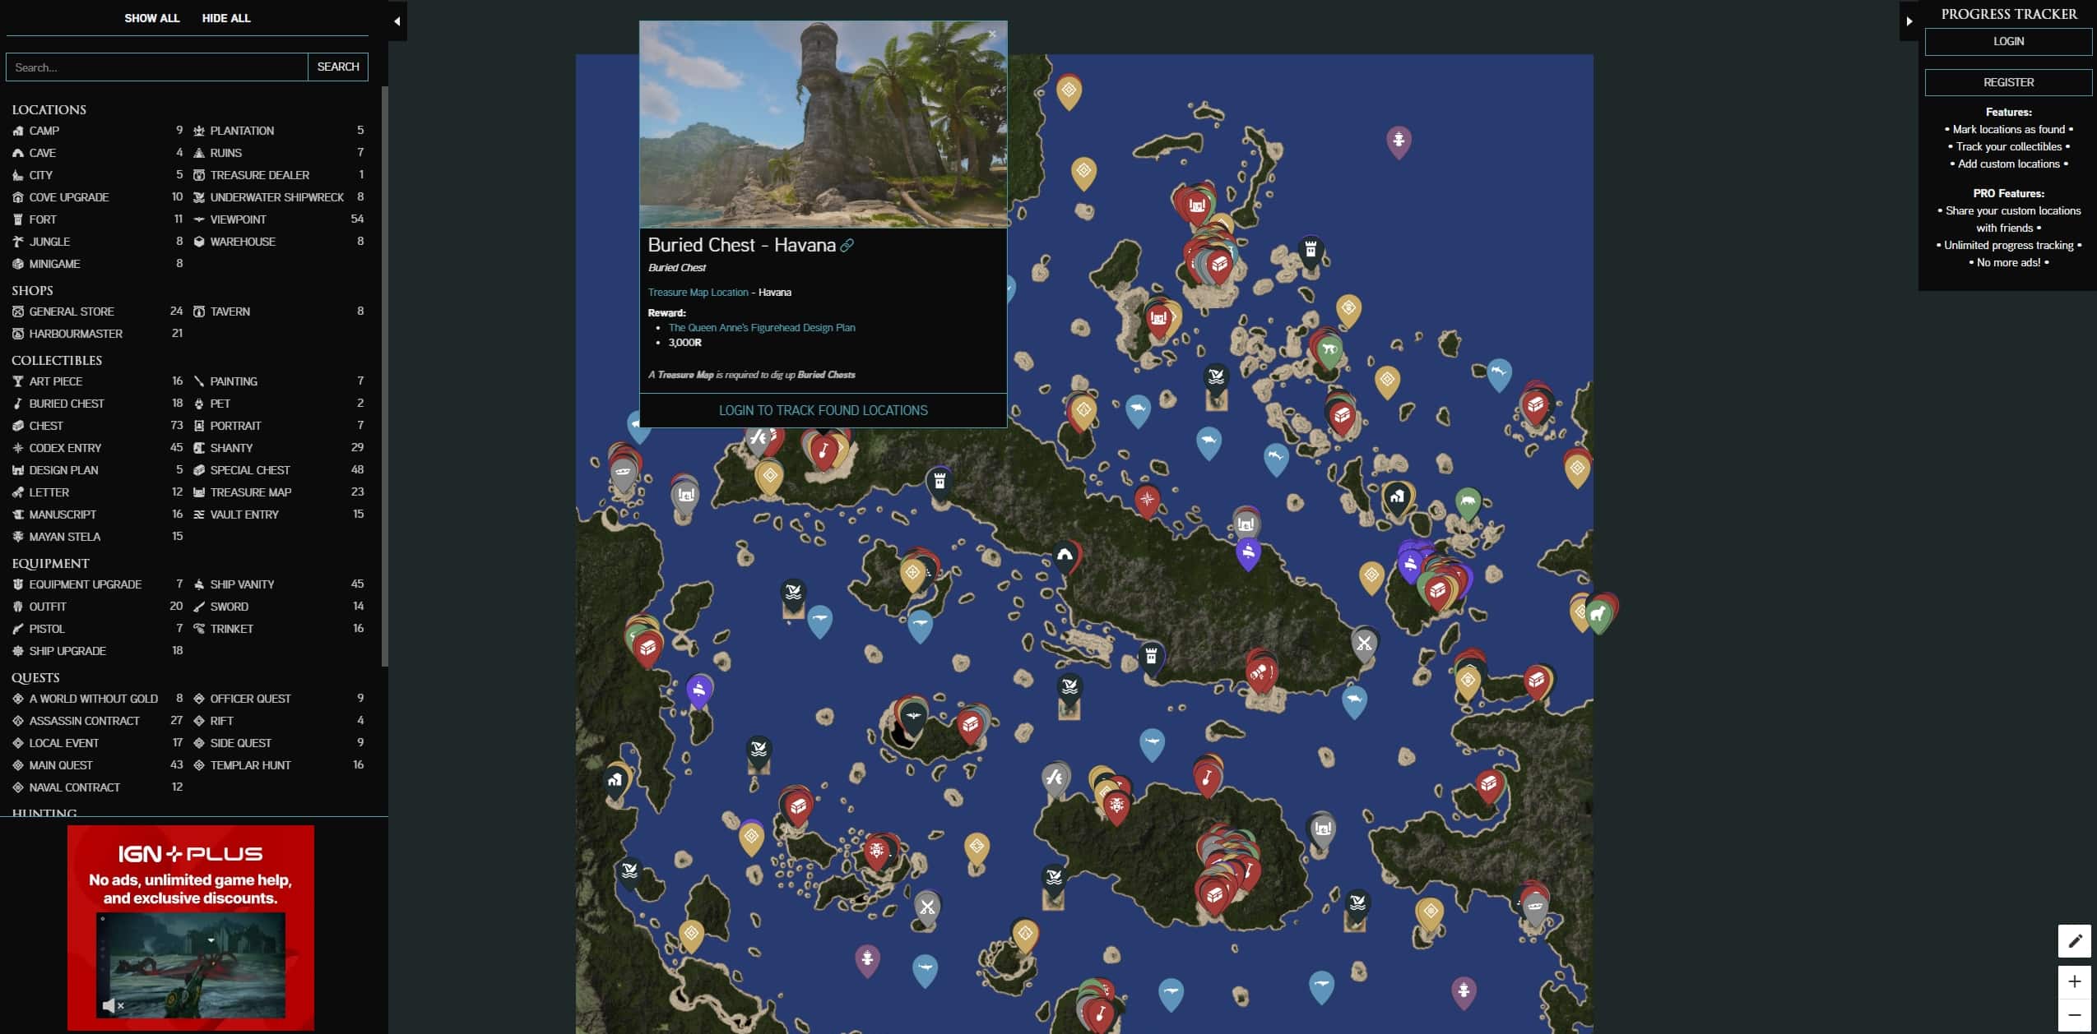Click LOGIN TO TRACK FOUND LOCATIONS
This screenshot has width=2097, height=1034.
(823, 410)
